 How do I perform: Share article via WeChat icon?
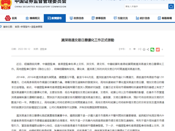(x=152, y=49)
